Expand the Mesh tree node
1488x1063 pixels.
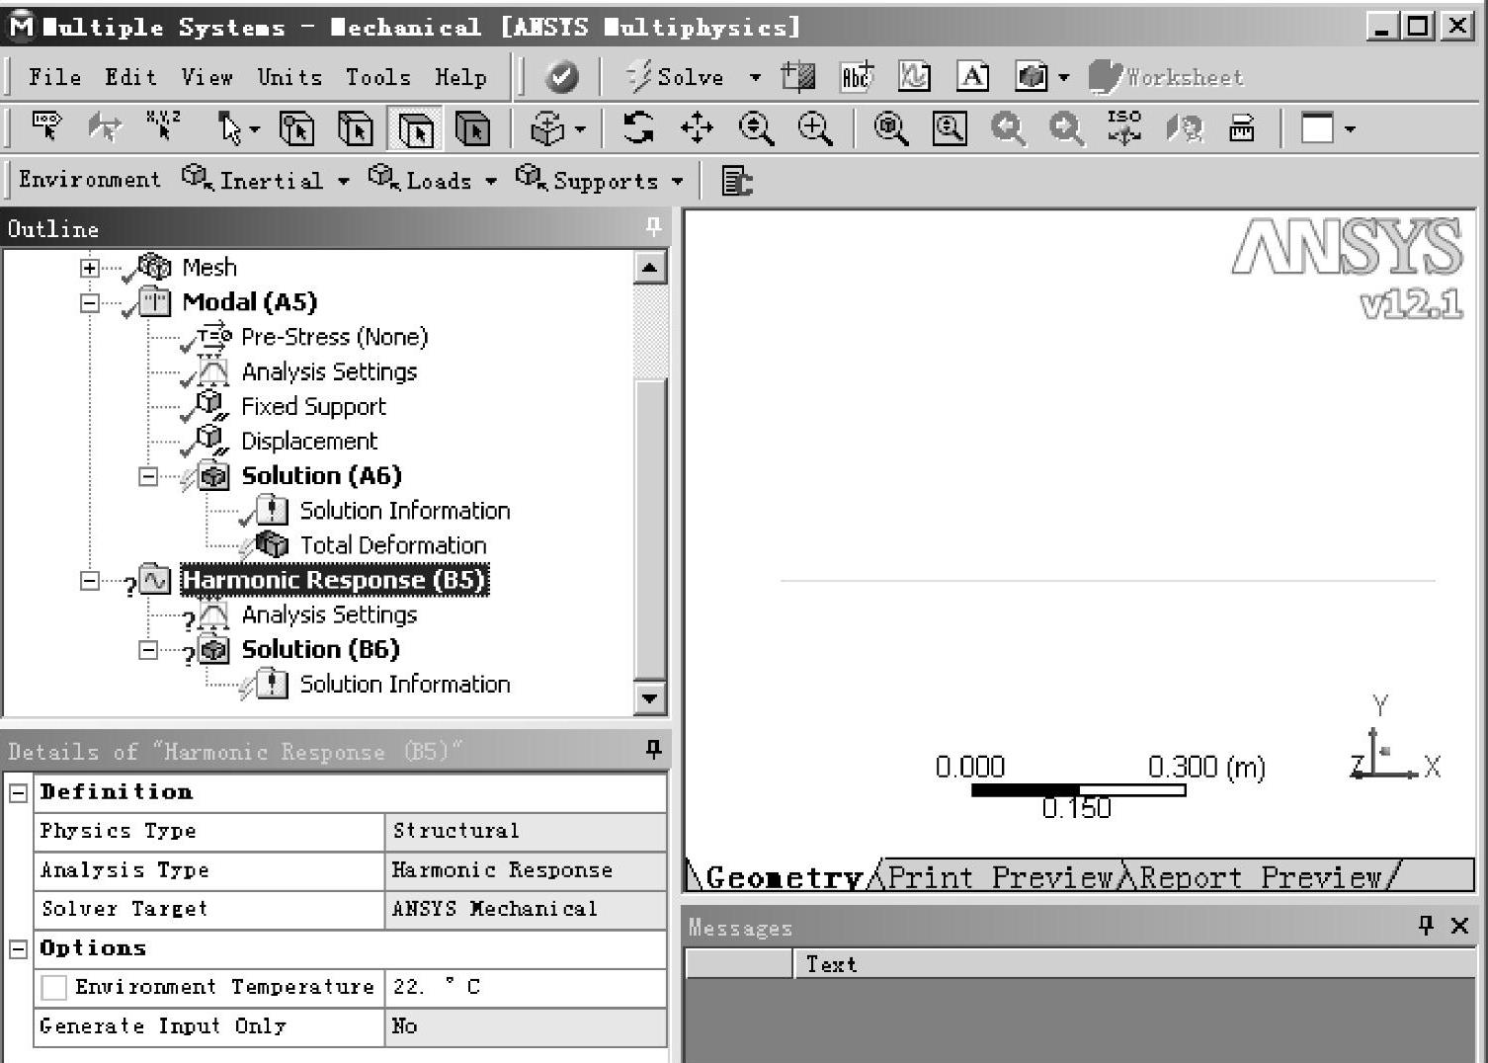coord(90,268)
